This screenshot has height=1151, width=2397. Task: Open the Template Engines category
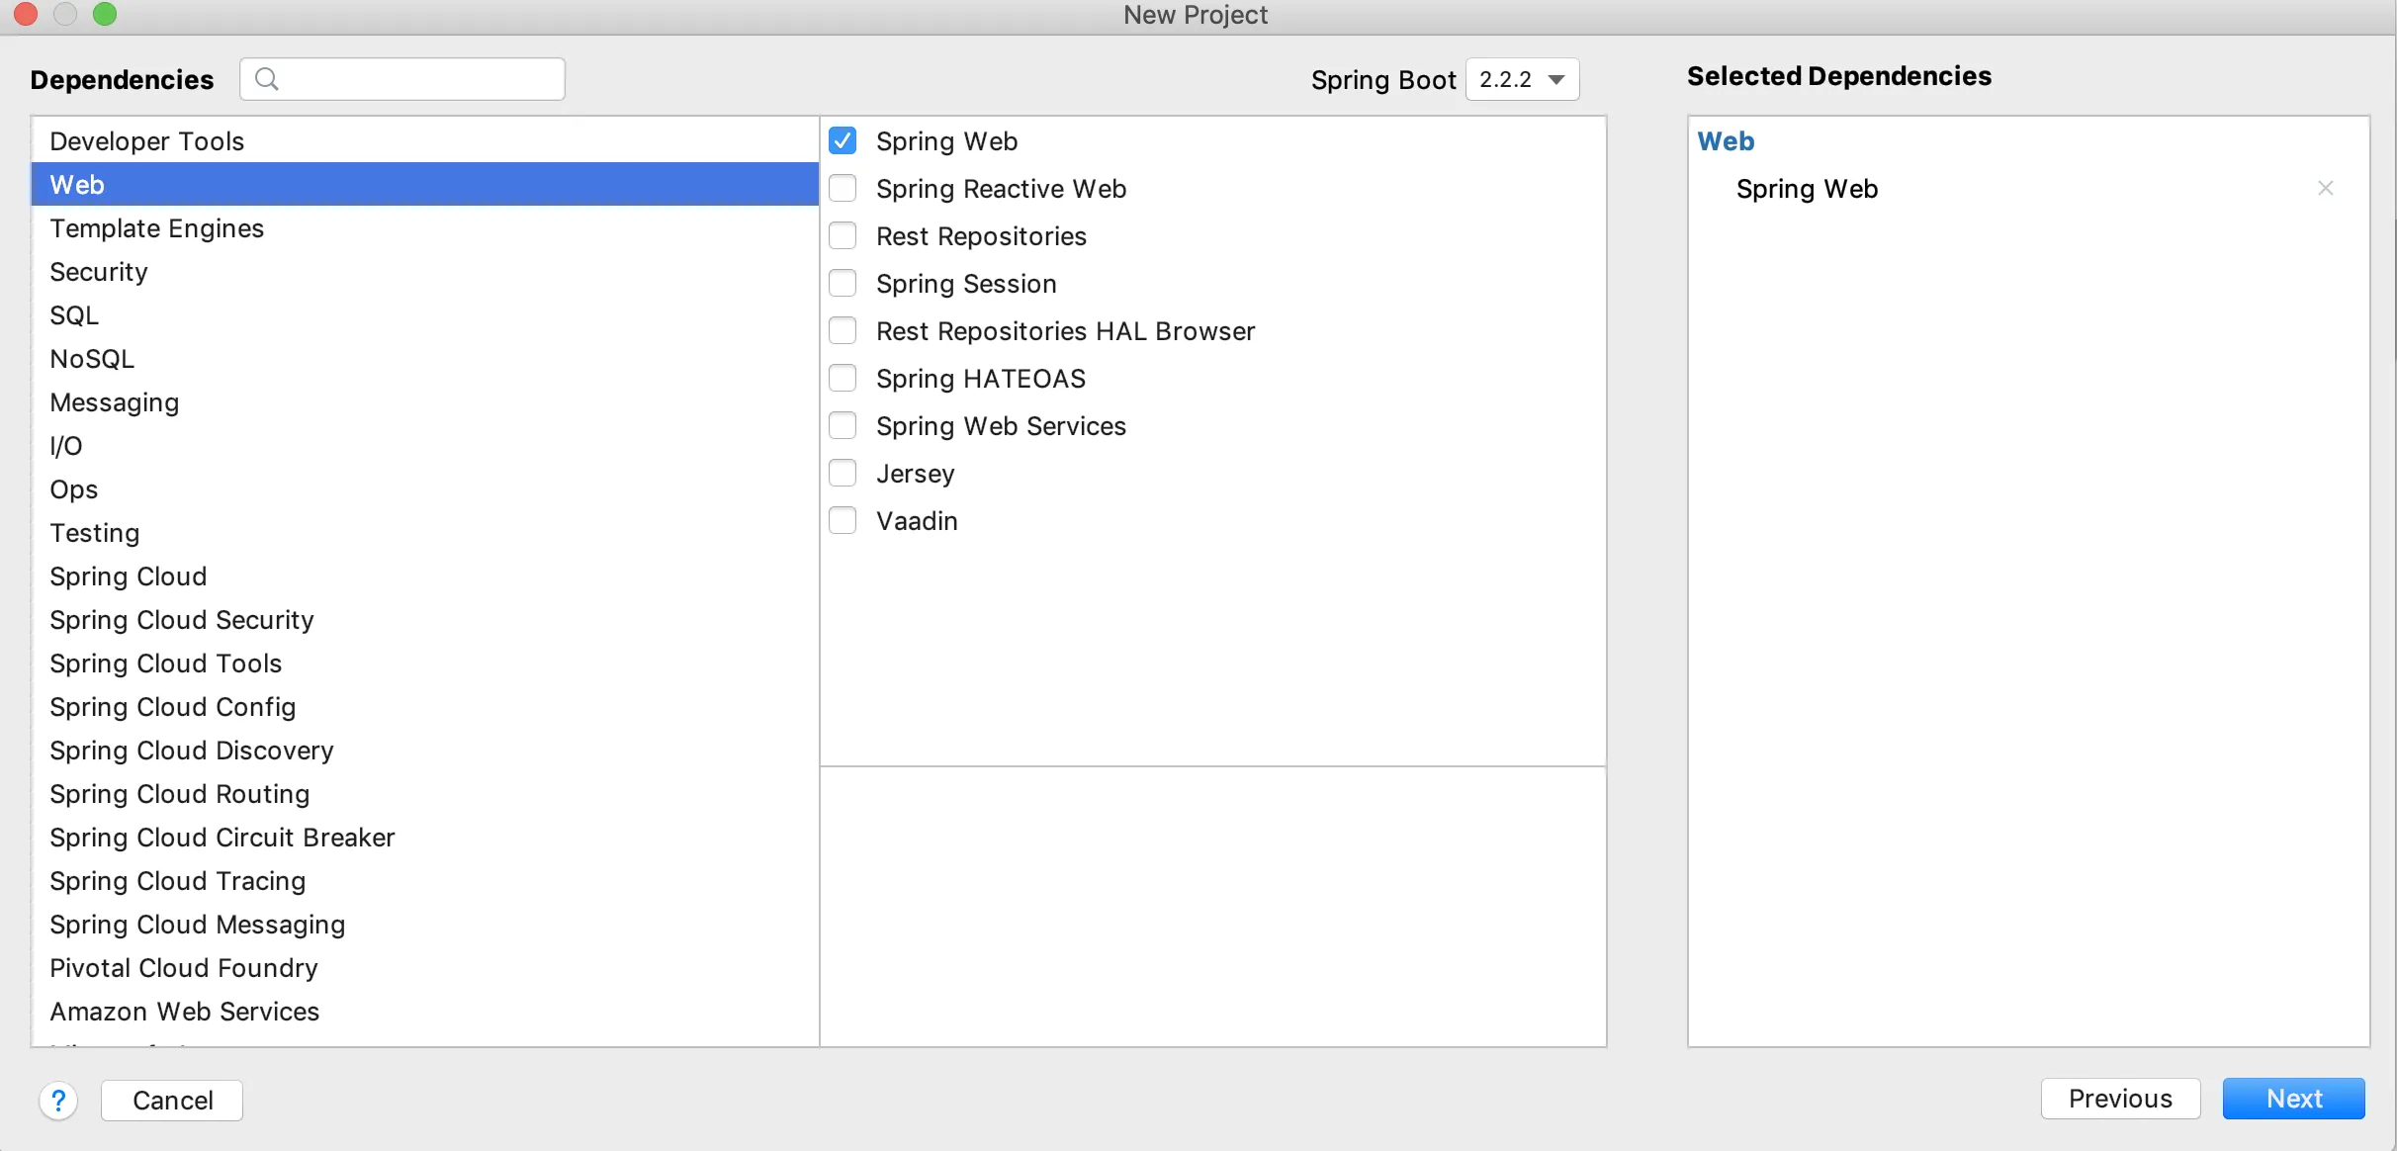(425, 228)
